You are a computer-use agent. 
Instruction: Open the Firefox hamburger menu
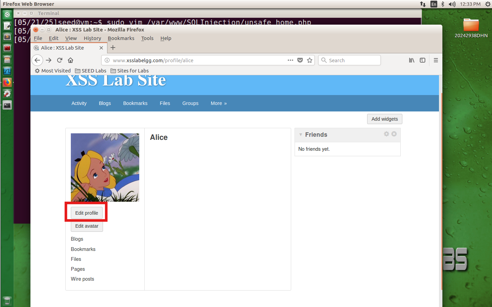(x=436, y=60)
